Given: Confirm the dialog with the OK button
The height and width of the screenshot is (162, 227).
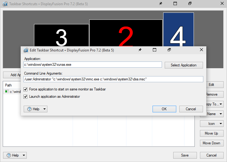Looking at the screenshot, I should pos(164,109).
